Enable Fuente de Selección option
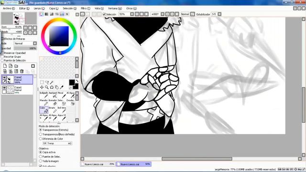Viewport: 306px width, 172px height. point(2,61)
